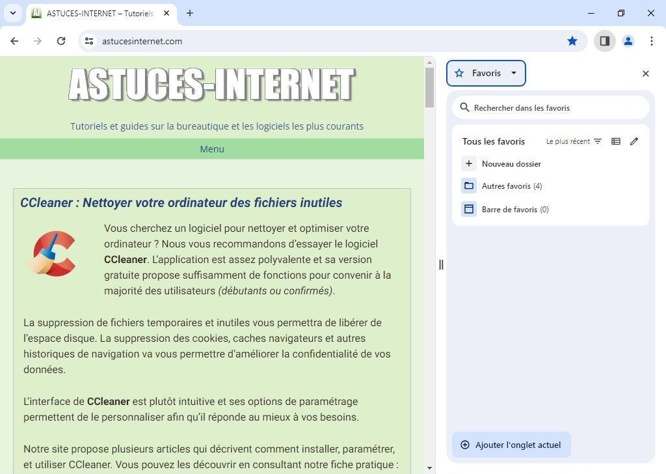Go back using the back arrow icon
This screenshot has width=666, height=474.
pos(14,41)
